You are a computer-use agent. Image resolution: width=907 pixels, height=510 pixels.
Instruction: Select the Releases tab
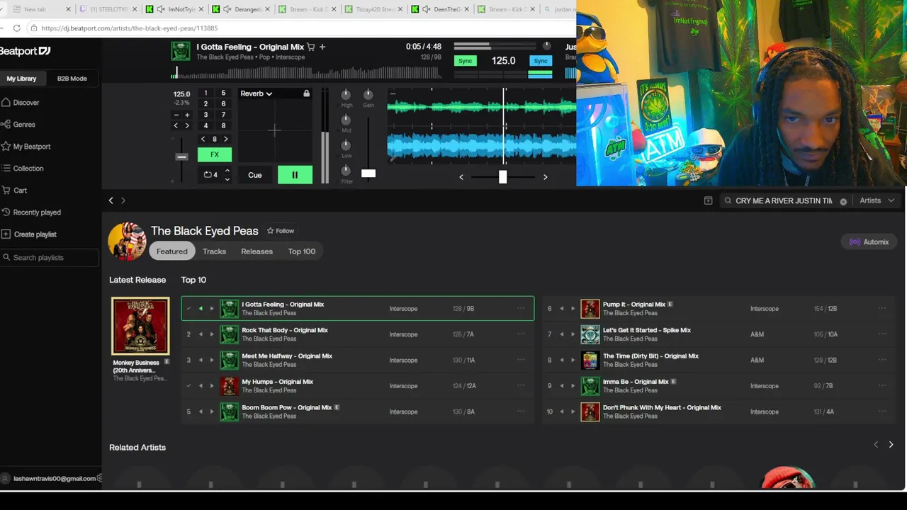click(x=257, y=251)
